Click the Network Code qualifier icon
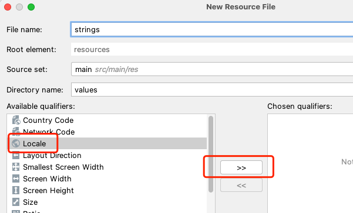 16,132
